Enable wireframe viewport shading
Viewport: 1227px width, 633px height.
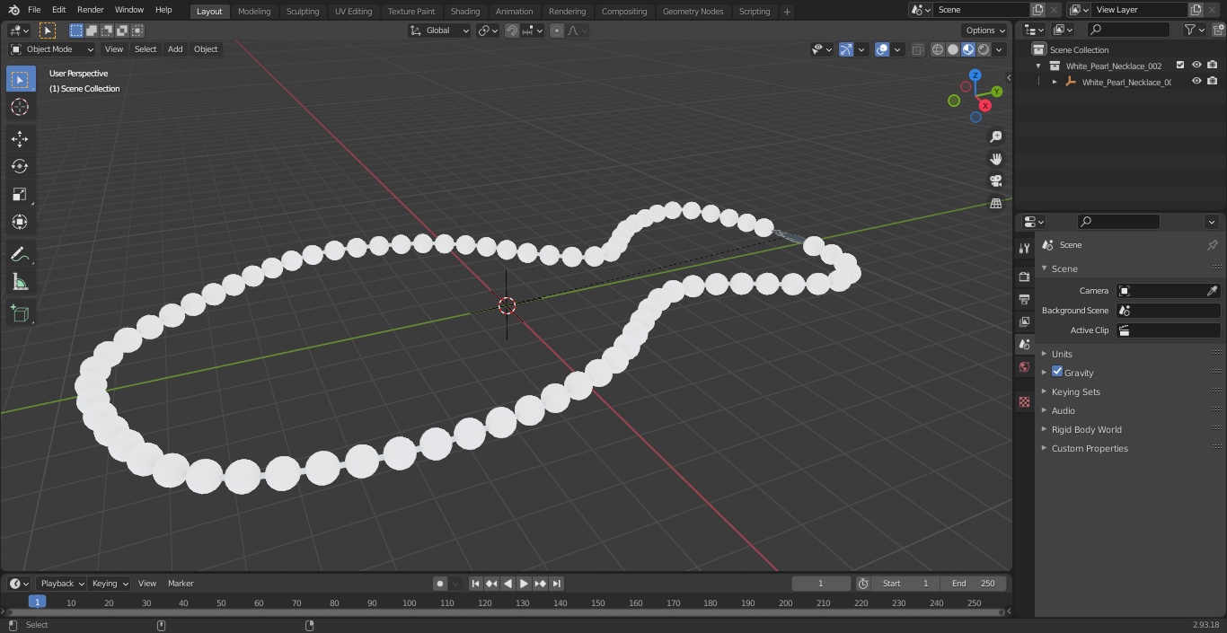(x=938, y=49)
